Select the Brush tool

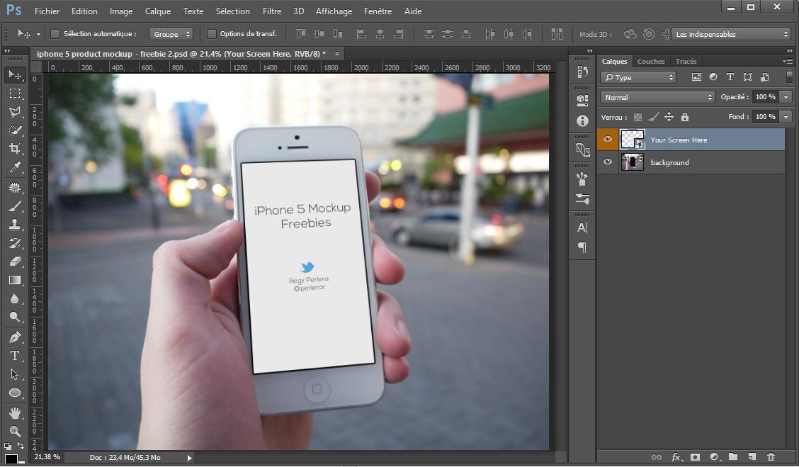(15, 206)
